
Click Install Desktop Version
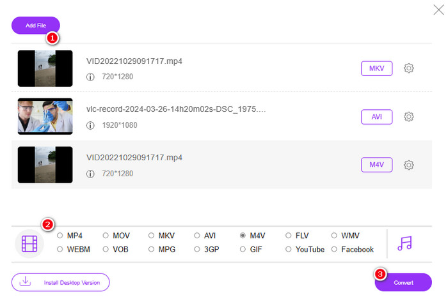[60, 282]
